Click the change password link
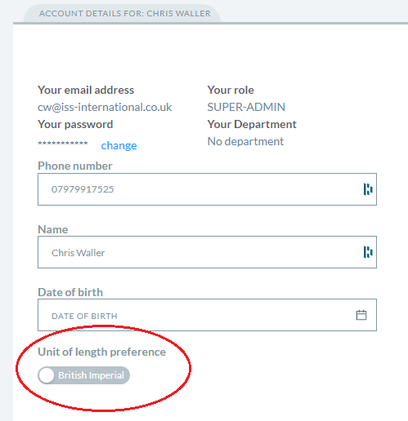This screenshot has width=408, height=421. point(119,146)
